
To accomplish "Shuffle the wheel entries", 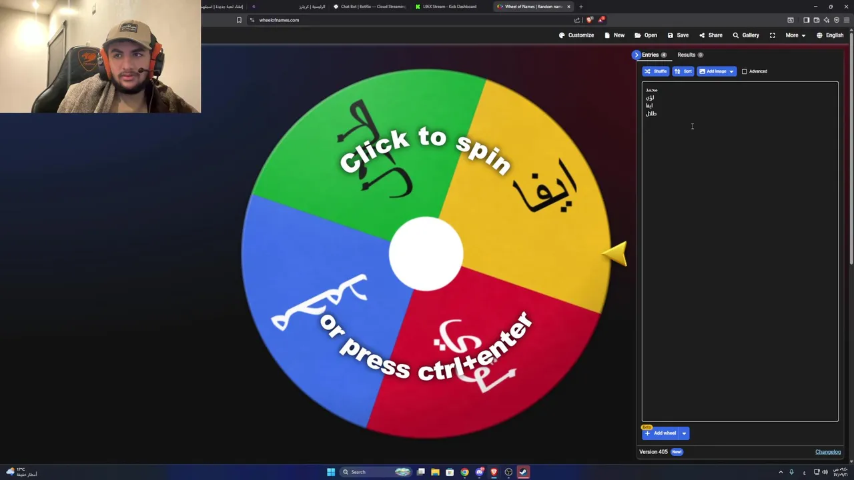I will [656, 71].
